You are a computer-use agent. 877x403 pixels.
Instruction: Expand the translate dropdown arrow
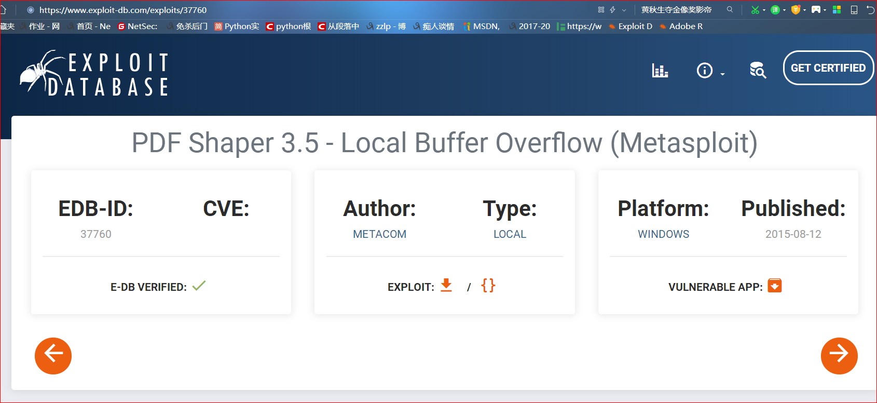[784, 10]
